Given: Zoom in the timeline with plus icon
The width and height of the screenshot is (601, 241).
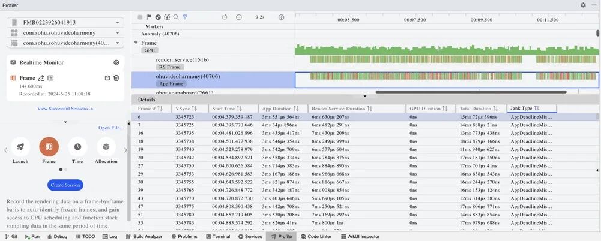Looking at the screenshot, I should coord(282,17).
